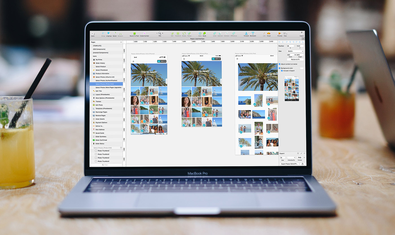This screenshot has width=395, height=235.
Task: Select the Popsa-SelectPhotos-Grid-iPhoneX artboard title
Action: 143,54
